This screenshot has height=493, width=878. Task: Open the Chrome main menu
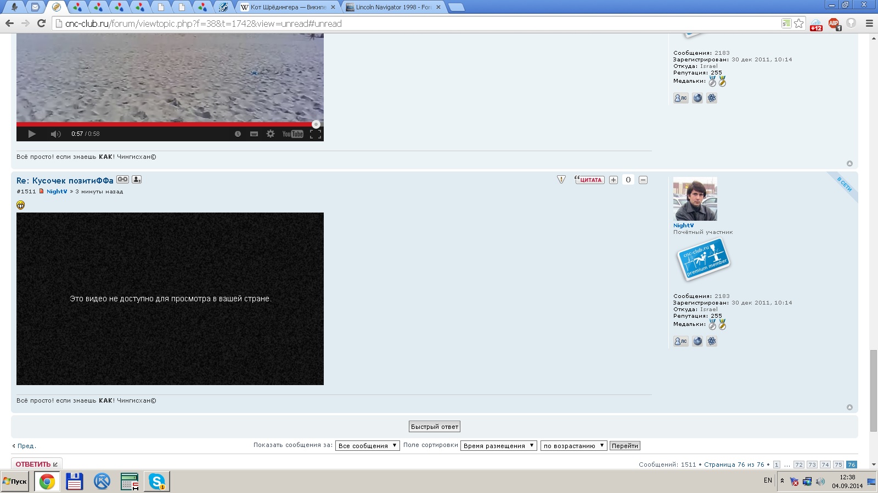869,24
